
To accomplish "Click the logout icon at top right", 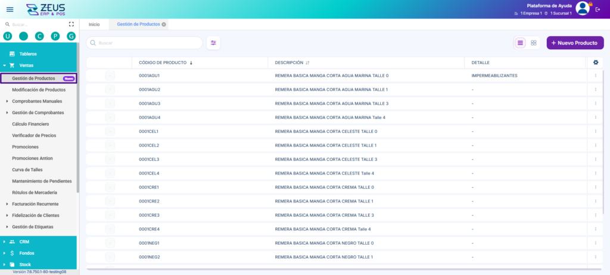I will point(598,10).
